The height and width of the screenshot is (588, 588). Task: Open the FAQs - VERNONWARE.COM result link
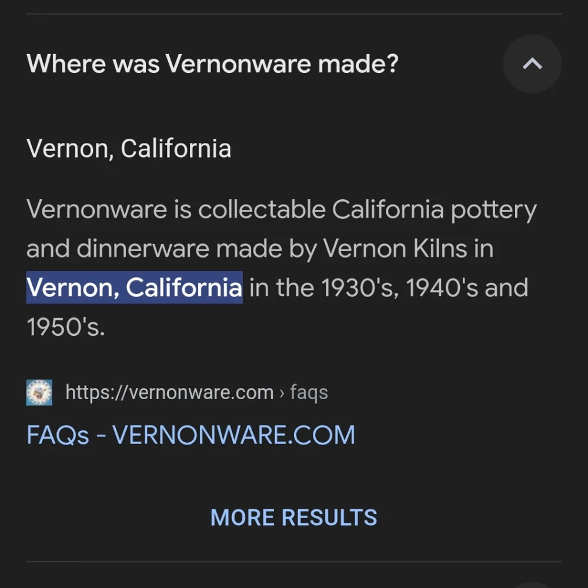pyautogui.click(x=191, y=435)
